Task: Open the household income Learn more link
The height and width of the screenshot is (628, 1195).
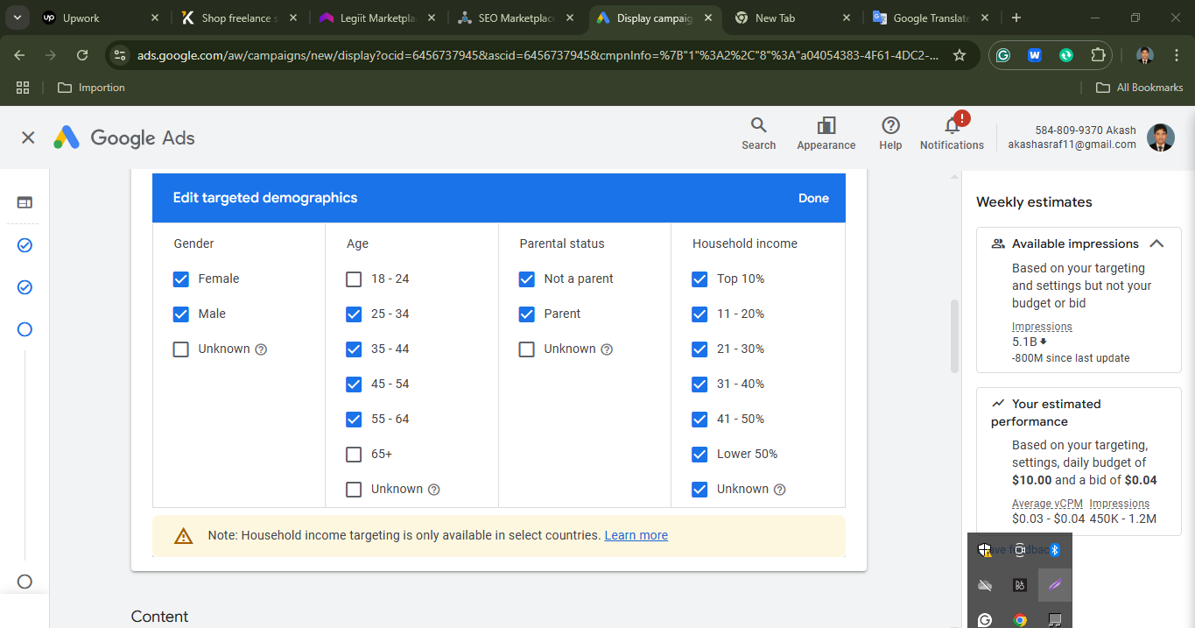Action: (636, 534)
